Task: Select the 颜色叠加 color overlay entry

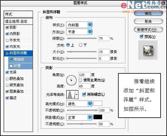Action: (x=18, y=79)
